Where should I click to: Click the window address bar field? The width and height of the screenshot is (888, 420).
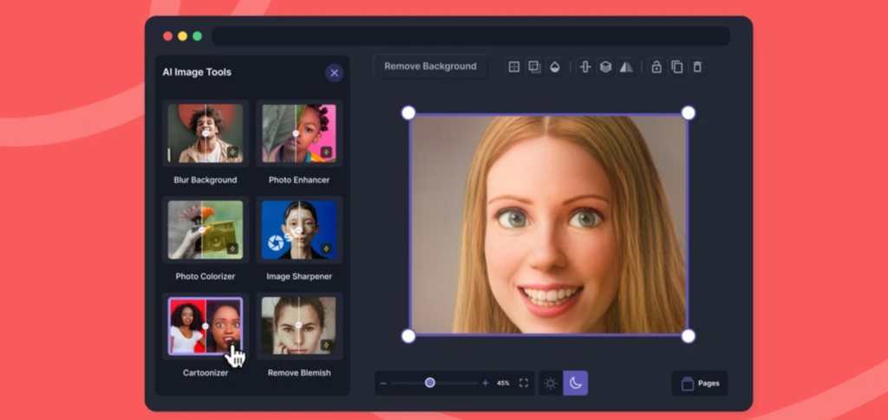471,36
